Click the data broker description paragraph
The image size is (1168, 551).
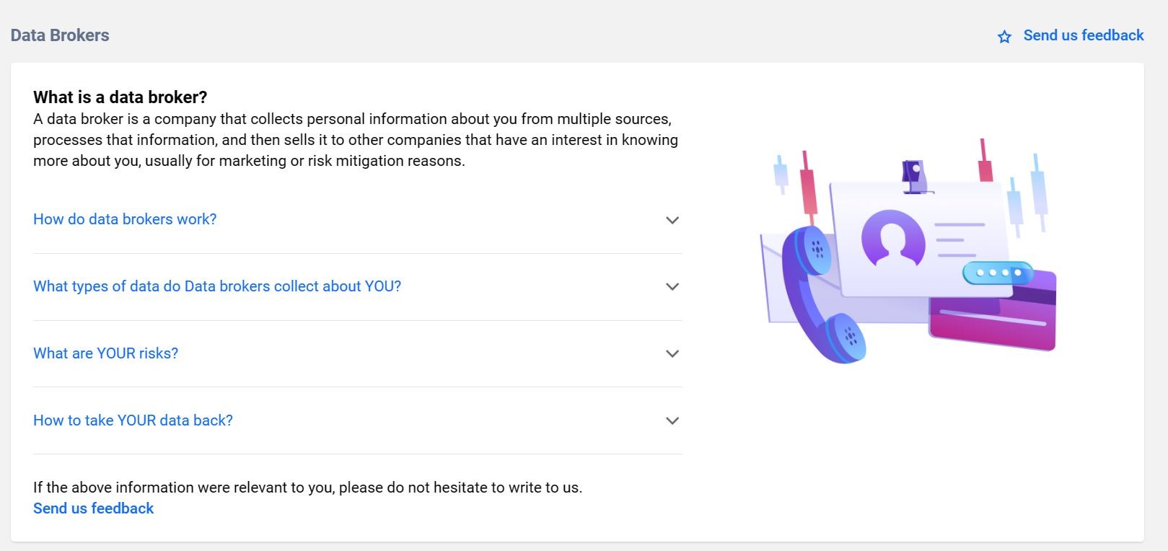click(x=356, y=140)
